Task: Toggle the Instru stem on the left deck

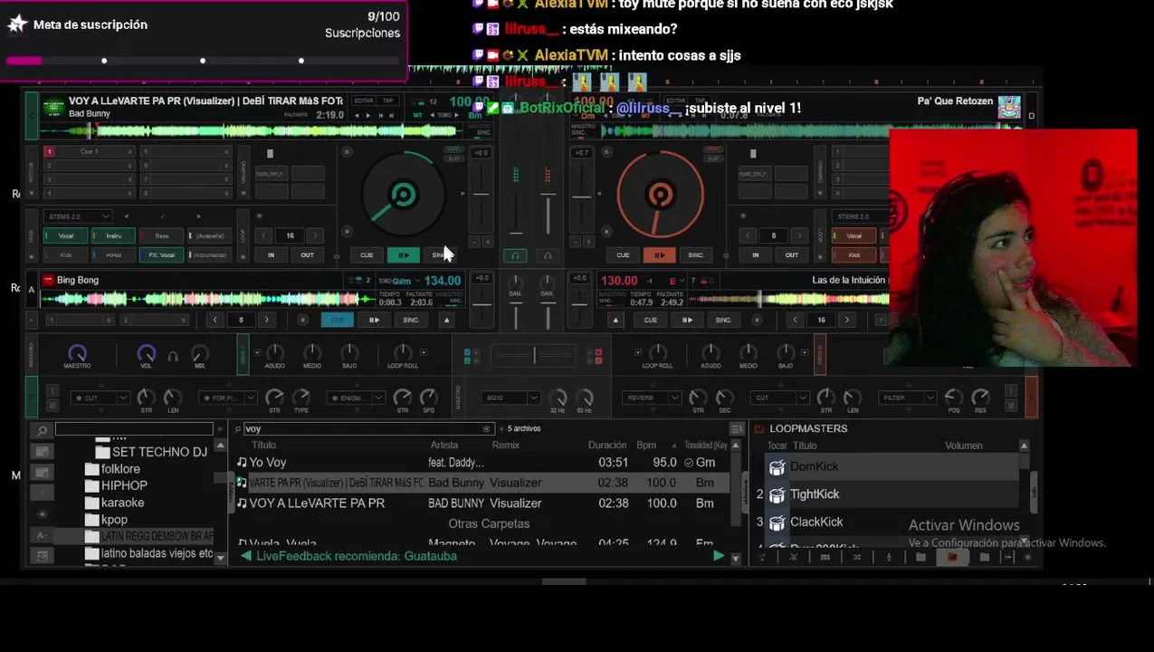Action: click(x=113, y=235)
